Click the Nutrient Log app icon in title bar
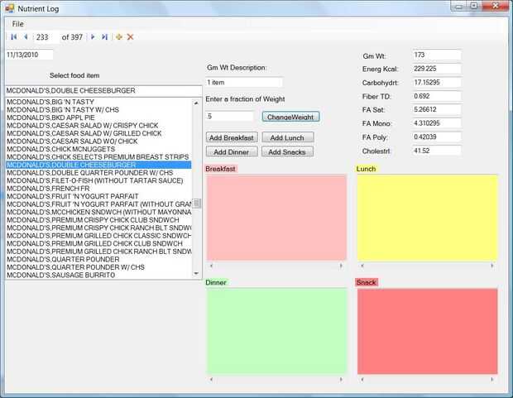513x398 pixels. pos(10,8)
